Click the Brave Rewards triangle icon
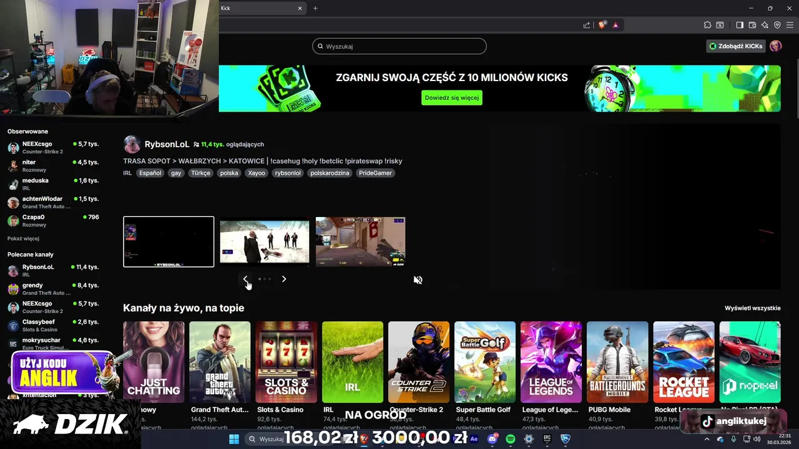This screenshot has width=799, height=449. [615, 25]
